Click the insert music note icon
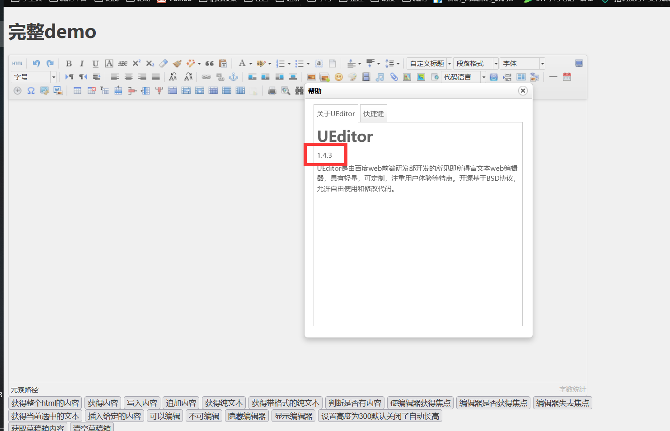Image resolution: width=670 pixels, height=431 pixels. coord(380,77)
